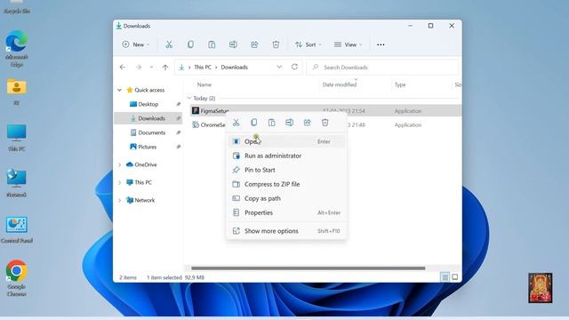Click the Cut icon in Explorer toolbar

click(x=169, y=44)
